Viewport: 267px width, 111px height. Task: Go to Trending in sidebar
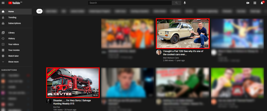click(x=12, y=17)
